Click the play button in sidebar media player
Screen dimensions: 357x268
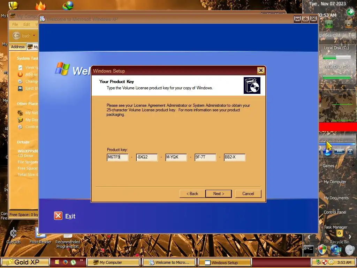coord(327,151)
